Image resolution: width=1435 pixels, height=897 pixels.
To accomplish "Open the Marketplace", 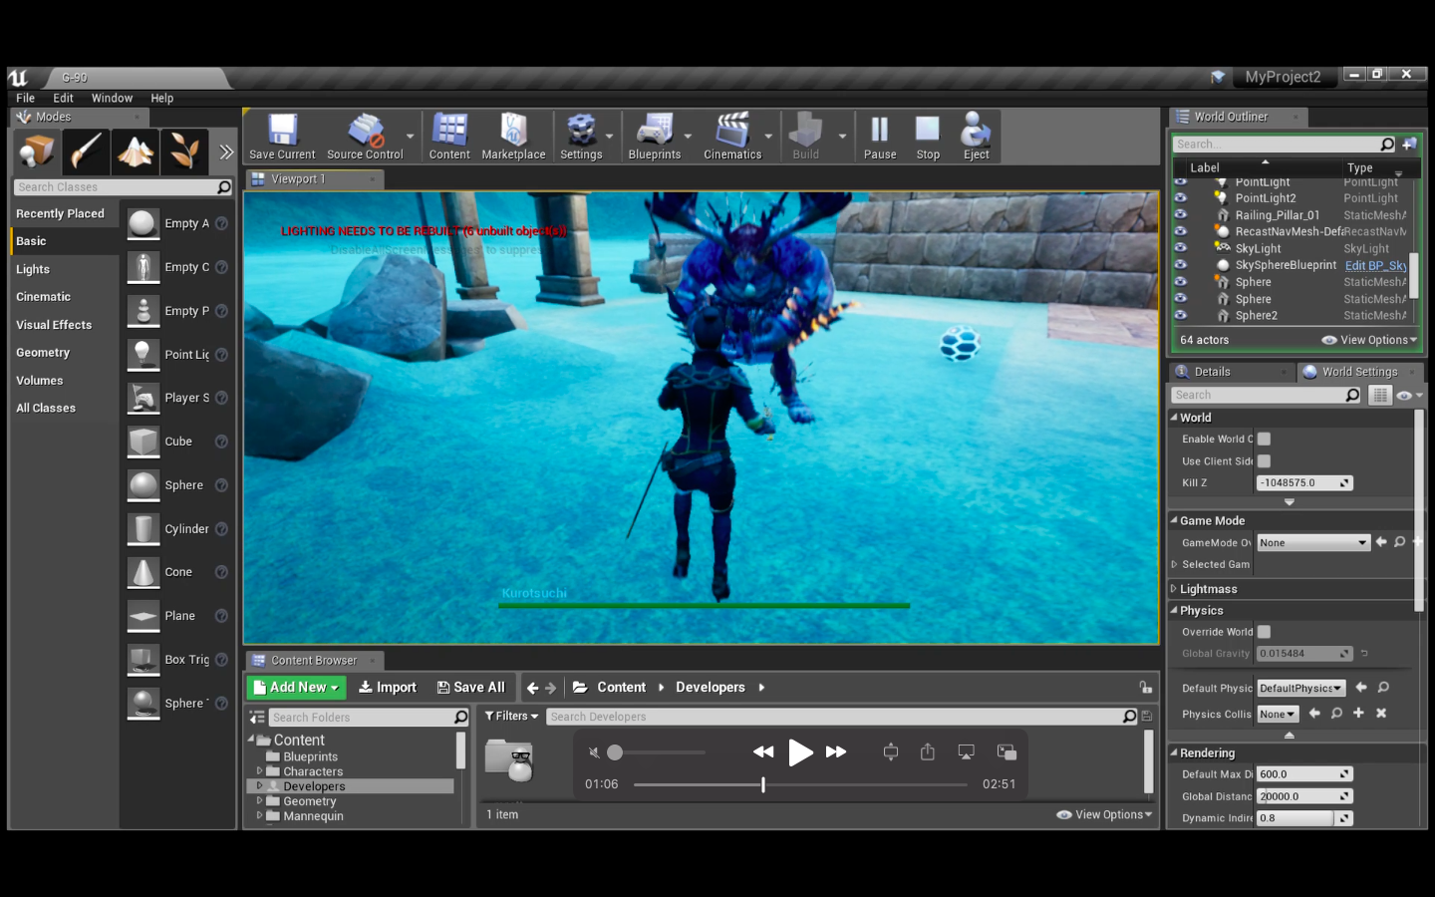I will (513, 135).
